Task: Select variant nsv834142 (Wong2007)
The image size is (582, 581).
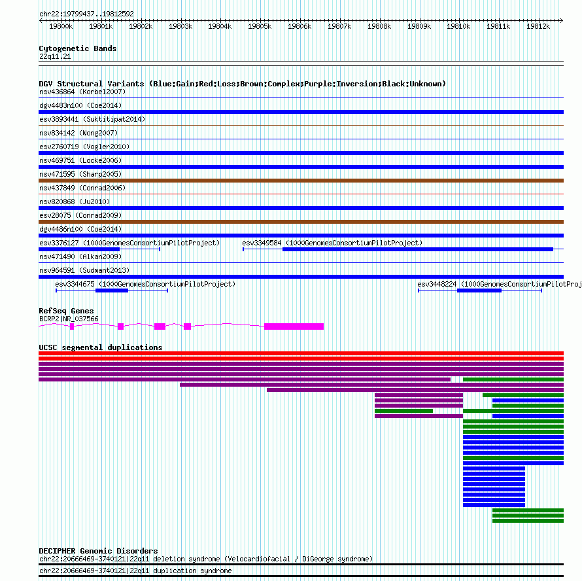Action: point(78,133)
